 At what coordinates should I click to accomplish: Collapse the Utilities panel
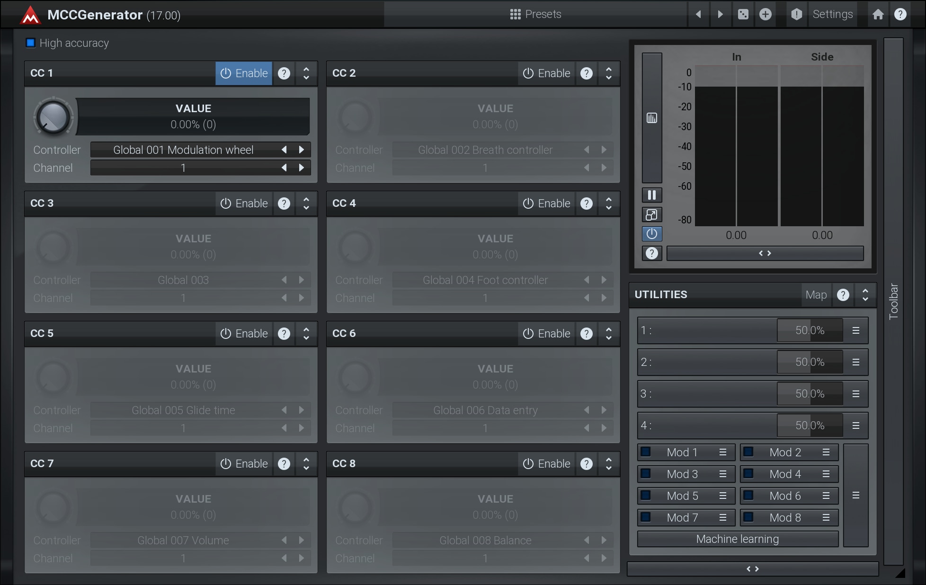point(865,295)
